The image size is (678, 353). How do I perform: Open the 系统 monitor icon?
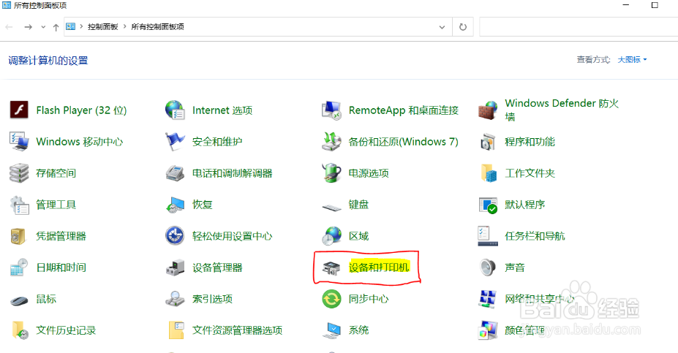[x=331, y=330]
